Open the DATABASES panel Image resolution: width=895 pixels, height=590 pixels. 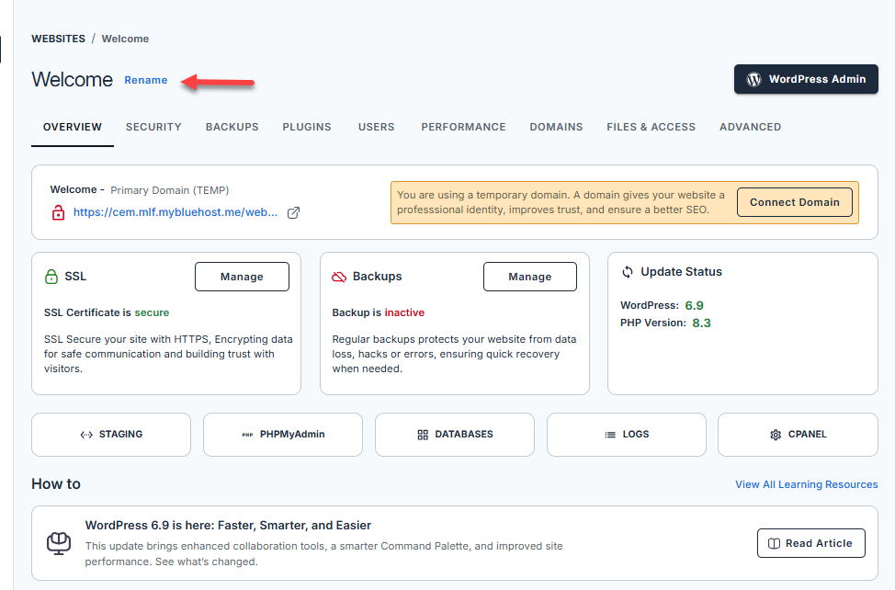(455, 435)
